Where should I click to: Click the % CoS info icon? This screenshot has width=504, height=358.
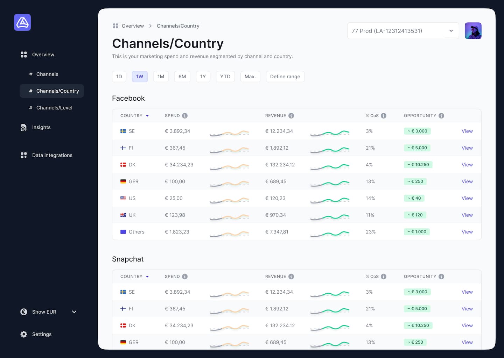click(x=384, y=115)
